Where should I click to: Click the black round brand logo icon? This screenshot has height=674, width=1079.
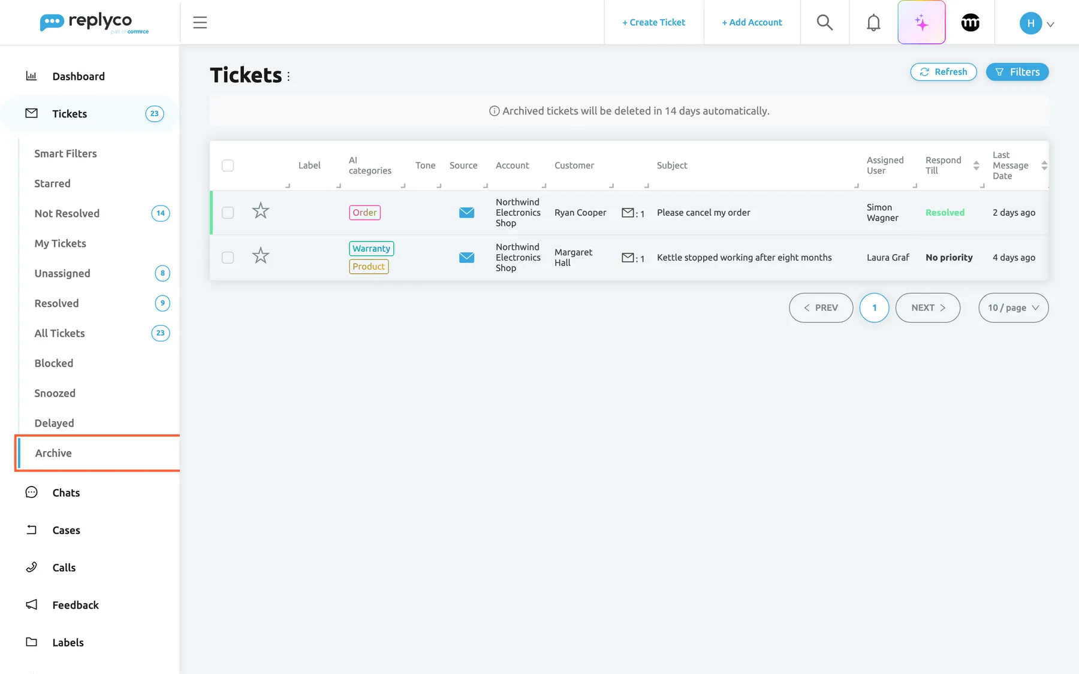[971, 23]
